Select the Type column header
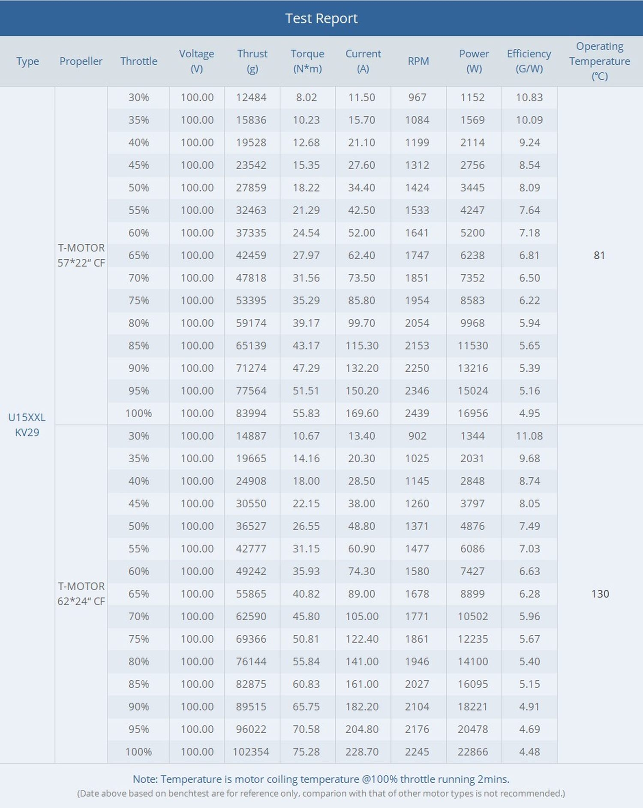Screen dimensions: 643x808 tap(27, 61)
